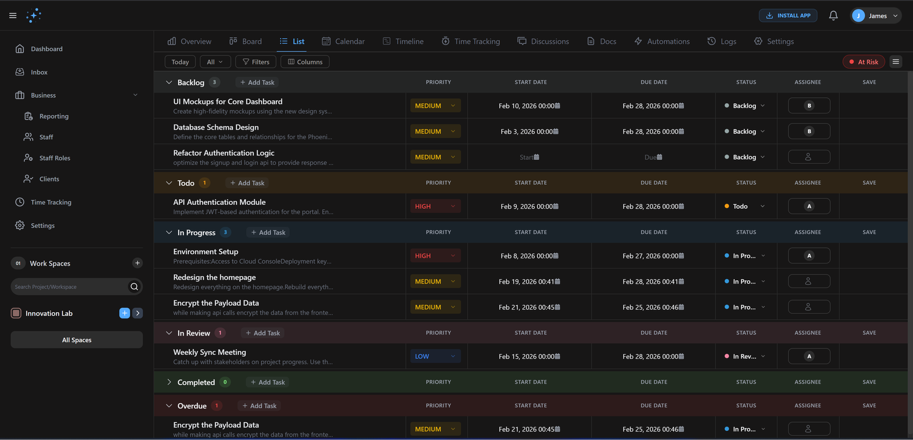Viewport: 913px width, 440px height.
Task: Collapse the Business sidebar section
Action: click(135, 95)
